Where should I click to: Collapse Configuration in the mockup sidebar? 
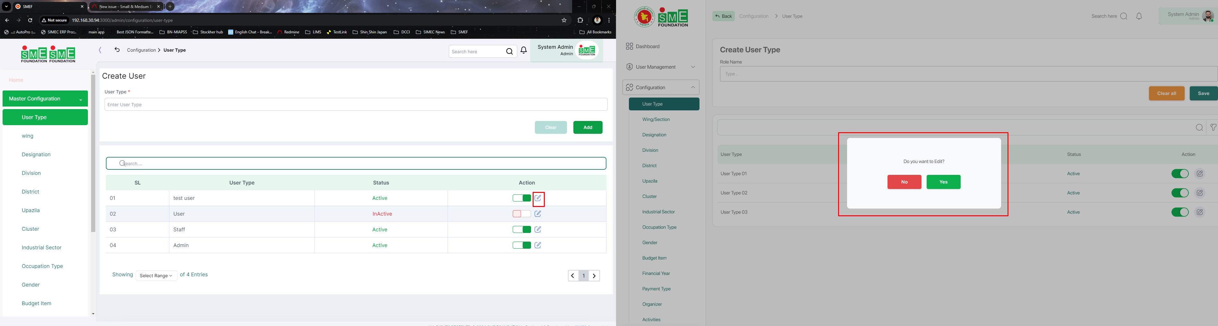[x=661, y=88]
